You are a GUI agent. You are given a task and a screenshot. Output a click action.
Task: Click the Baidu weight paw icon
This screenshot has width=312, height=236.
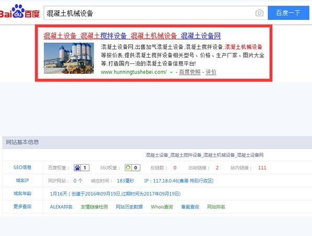77,167
